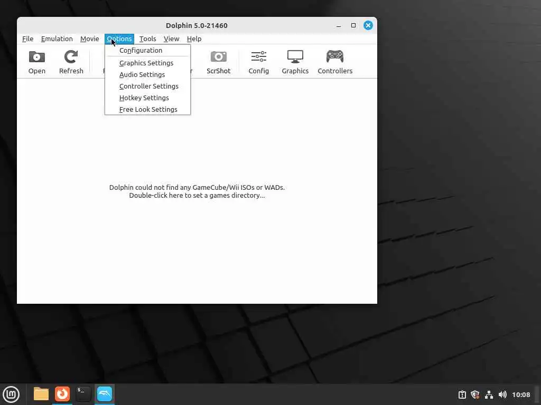Select Audio Settings menu entry

pos(148,74)
